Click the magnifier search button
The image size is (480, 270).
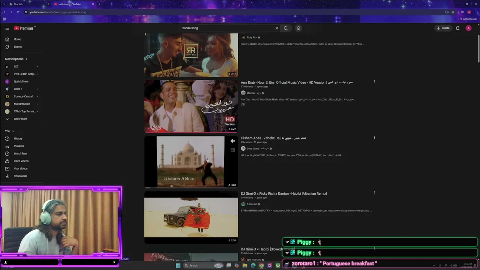[x=286, y=28]
